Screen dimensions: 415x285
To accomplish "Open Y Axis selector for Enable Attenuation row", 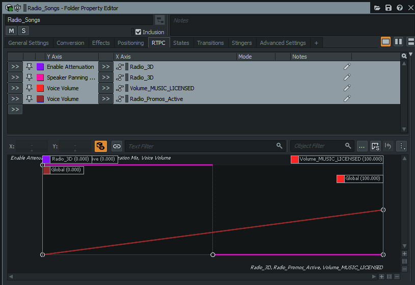I will point(15,67).
